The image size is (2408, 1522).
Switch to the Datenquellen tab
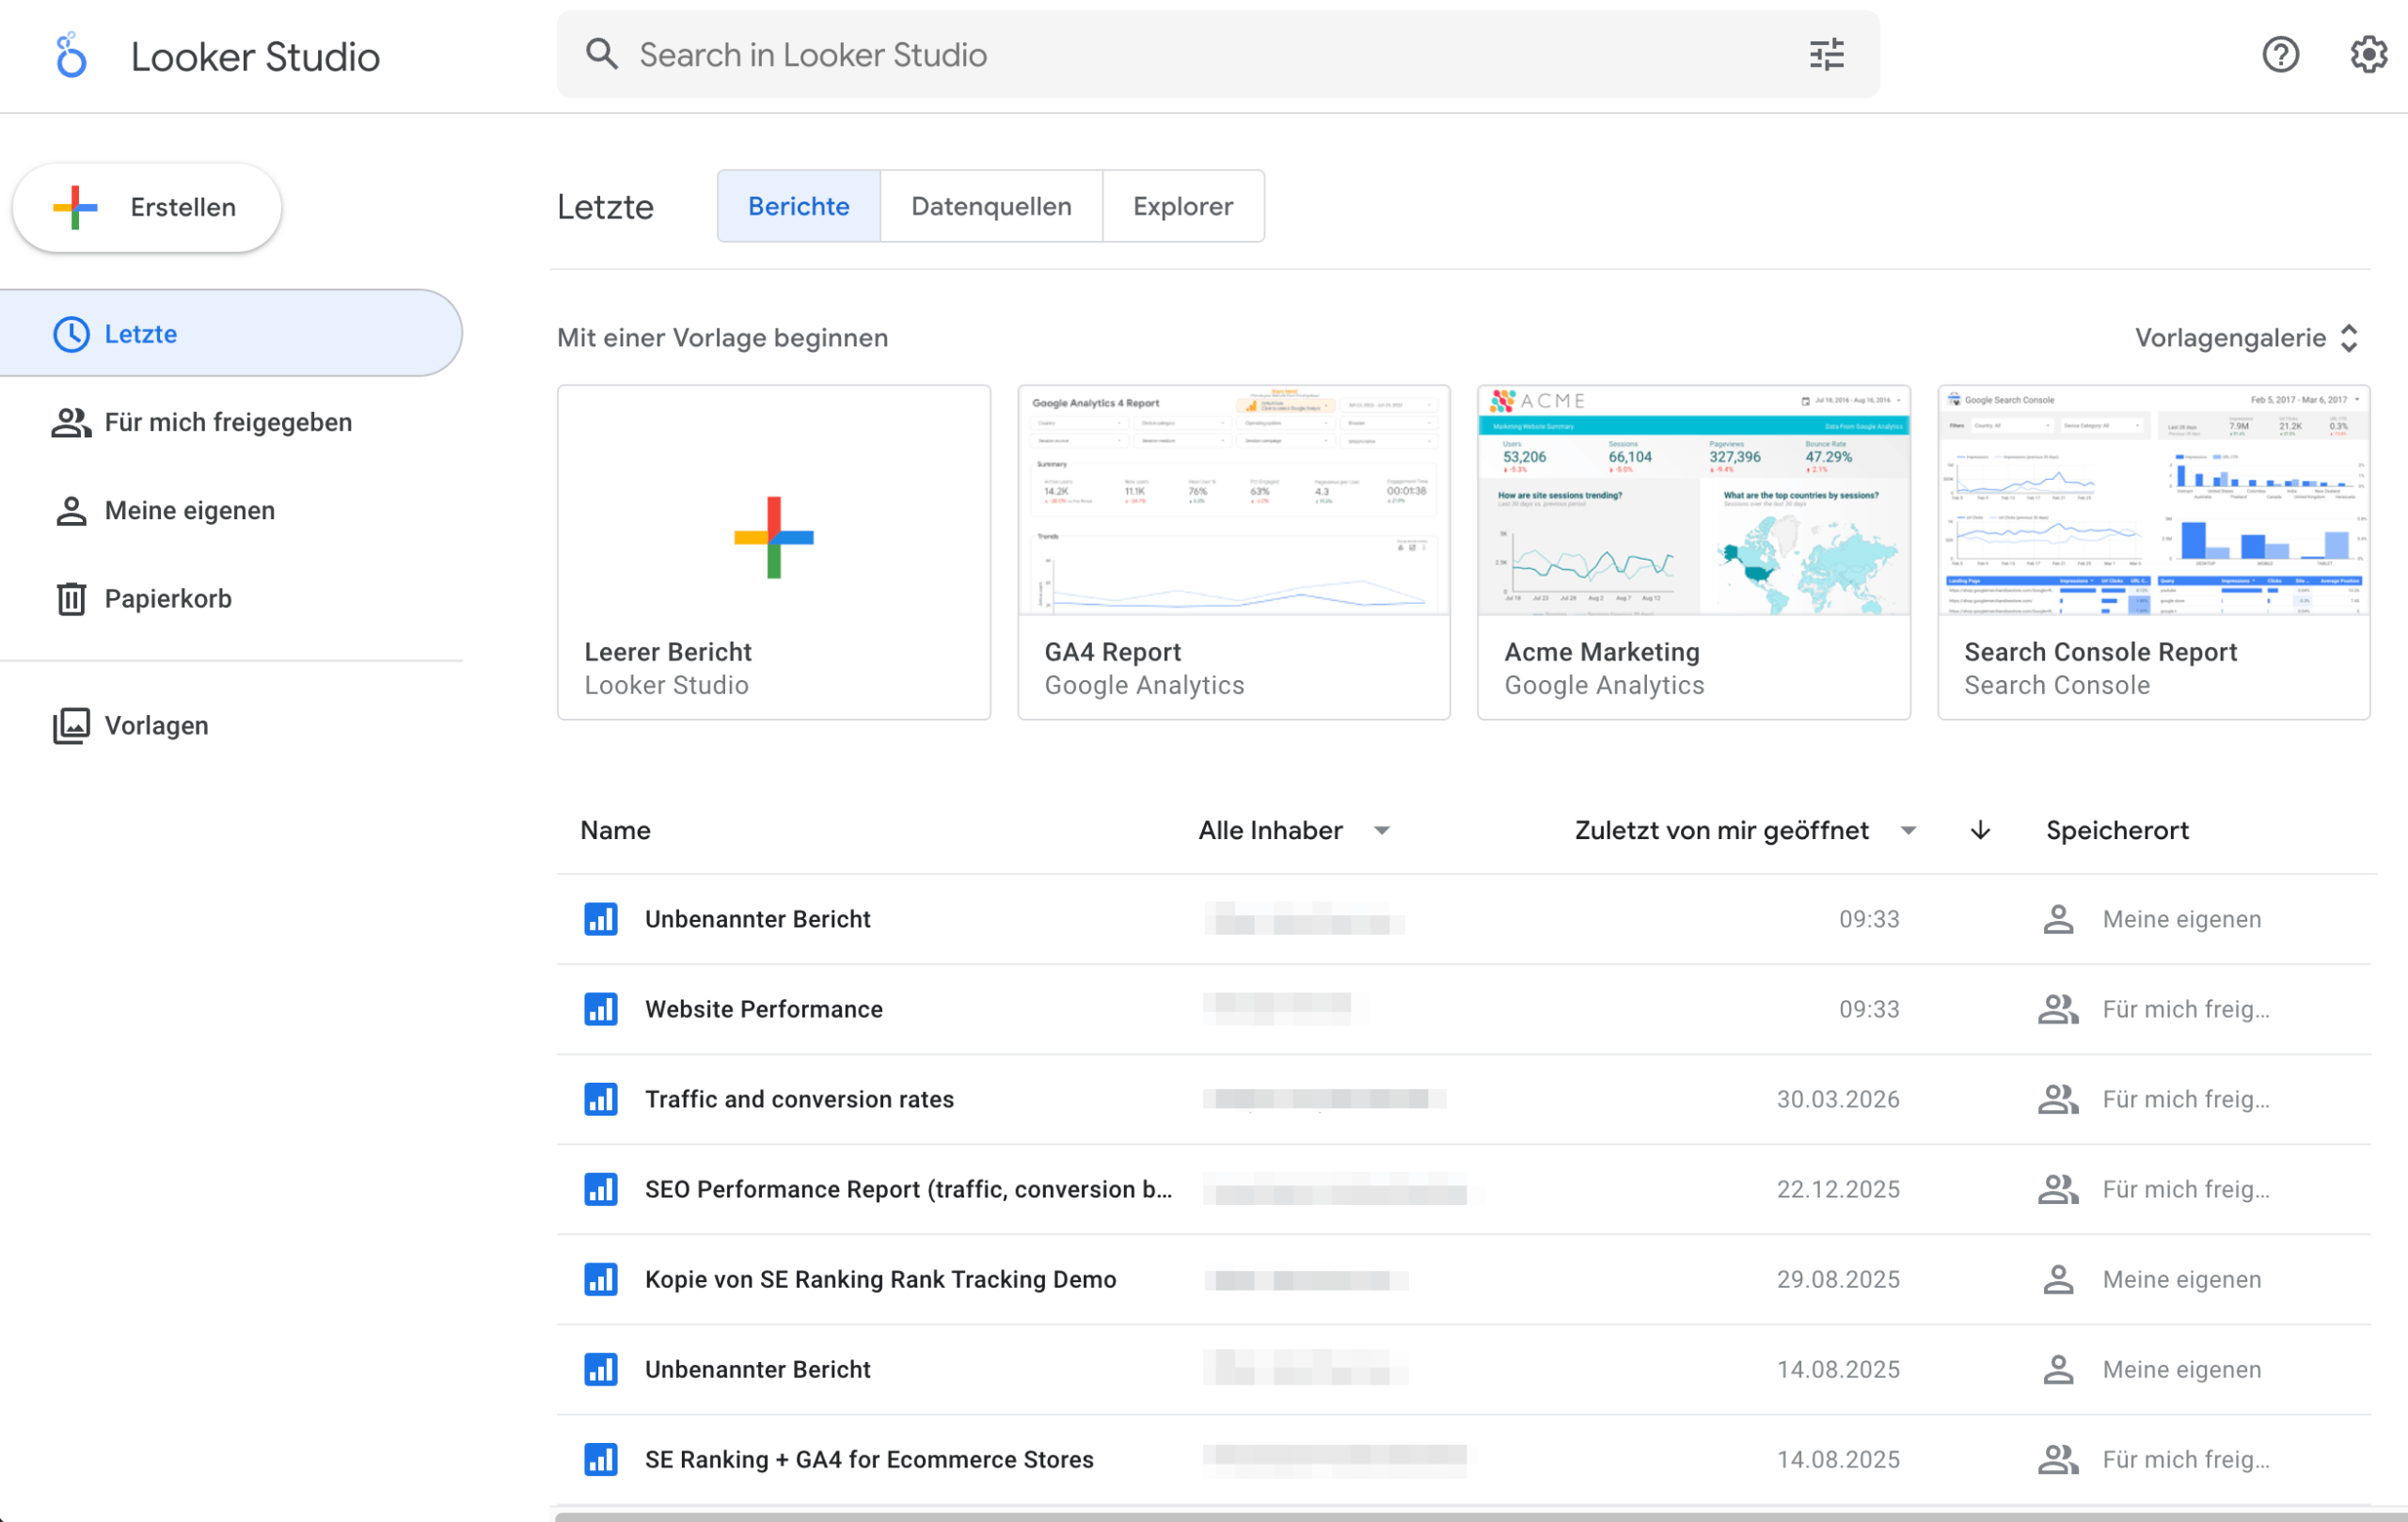point(991,206)
